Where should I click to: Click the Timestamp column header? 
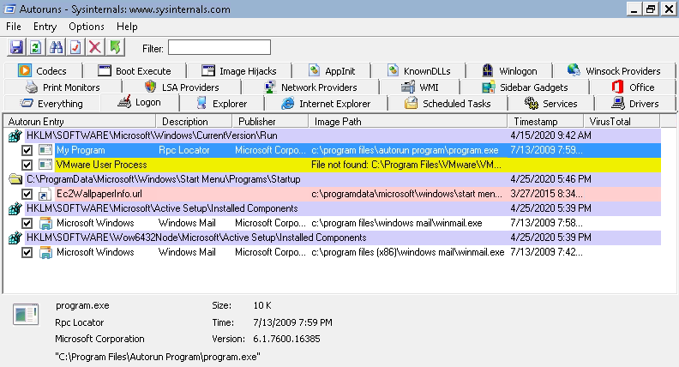pyautogui.click(x=537, y=122)
